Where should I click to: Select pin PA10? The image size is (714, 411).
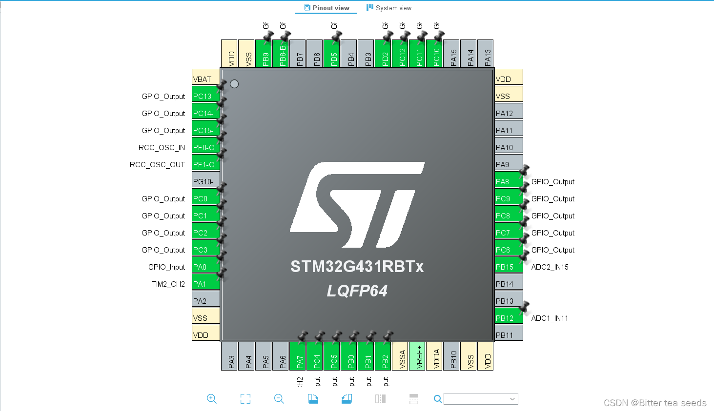(509, 145)
